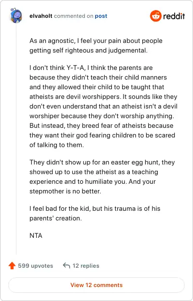Click the "commented on" text
This screenshot has width=193, height=301.
tap(73, 16)
